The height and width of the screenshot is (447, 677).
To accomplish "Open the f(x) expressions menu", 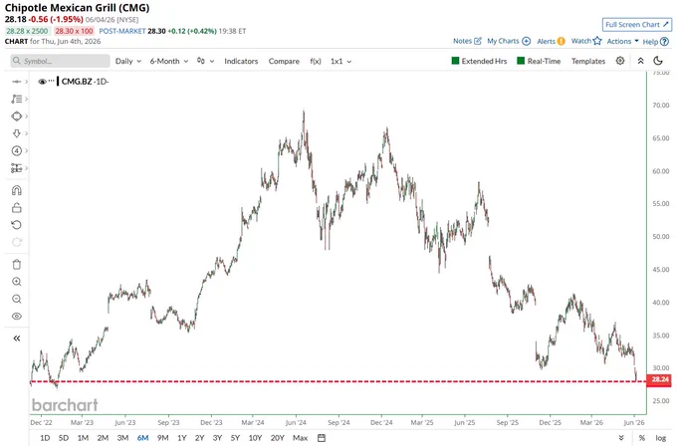I will (316, 61).
